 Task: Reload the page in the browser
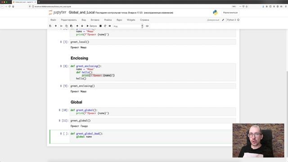click(9, 6)
